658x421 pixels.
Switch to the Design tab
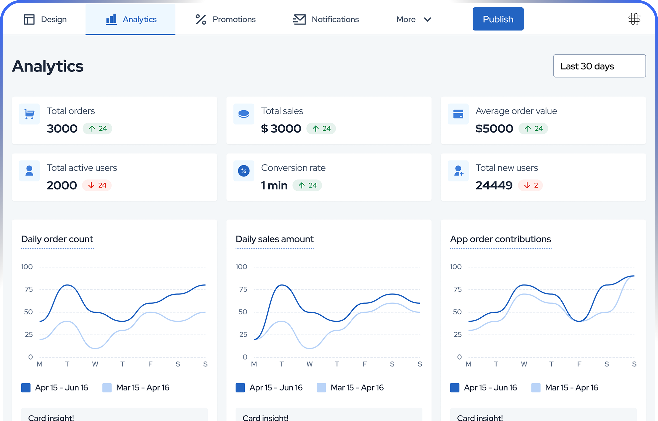pos(45,19)
